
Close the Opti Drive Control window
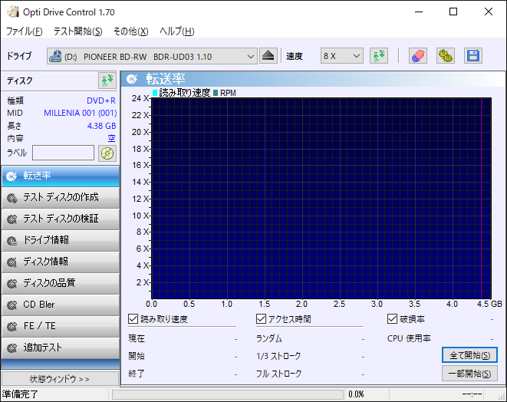[x=489, y=12]
